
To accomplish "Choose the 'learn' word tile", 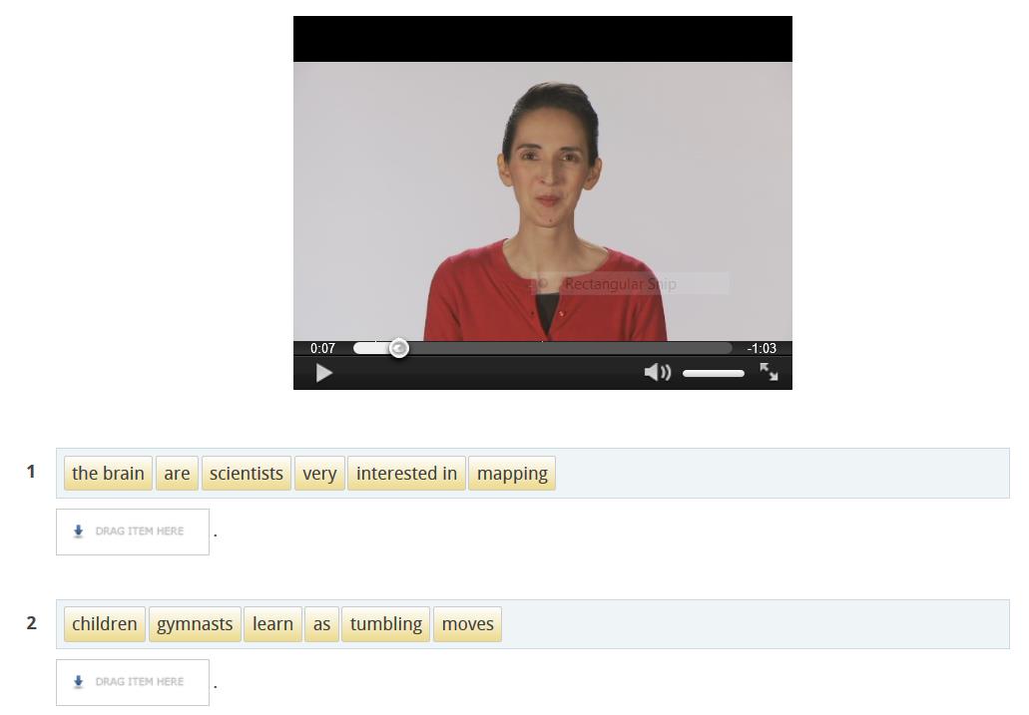I will 272,624.
